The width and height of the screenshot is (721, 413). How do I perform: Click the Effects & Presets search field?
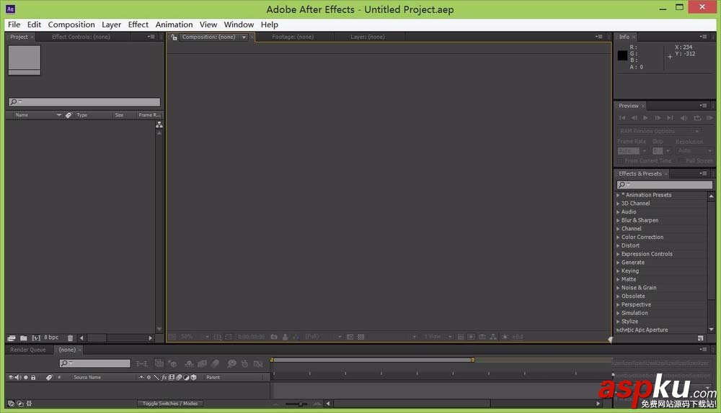tap(665, 184)
